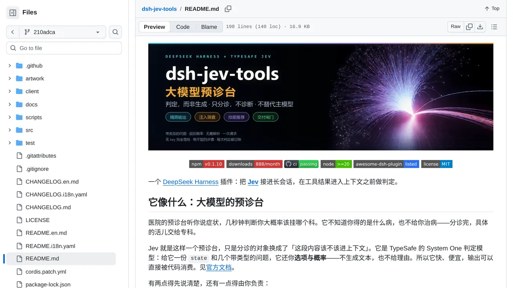Switch to the Preview tab
The image size is (513, 288).
pyautogui.click(x=154, y=27)
